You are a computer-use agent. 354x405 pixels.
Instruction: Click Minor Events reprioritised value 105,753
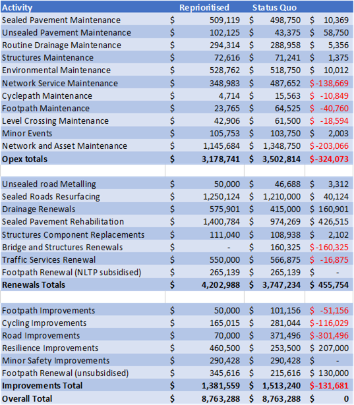click(224, 134)
